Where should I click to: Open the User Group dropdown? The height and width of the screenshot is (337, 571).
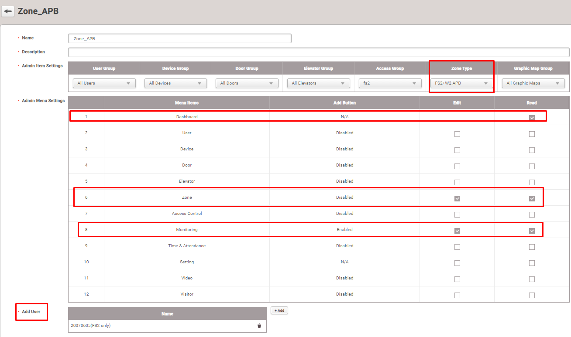click(x=104, y=83)
